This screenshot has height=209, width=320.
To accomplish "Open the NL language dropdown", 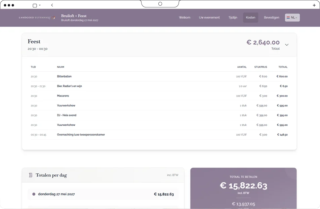I will click(x=292, y=17).
